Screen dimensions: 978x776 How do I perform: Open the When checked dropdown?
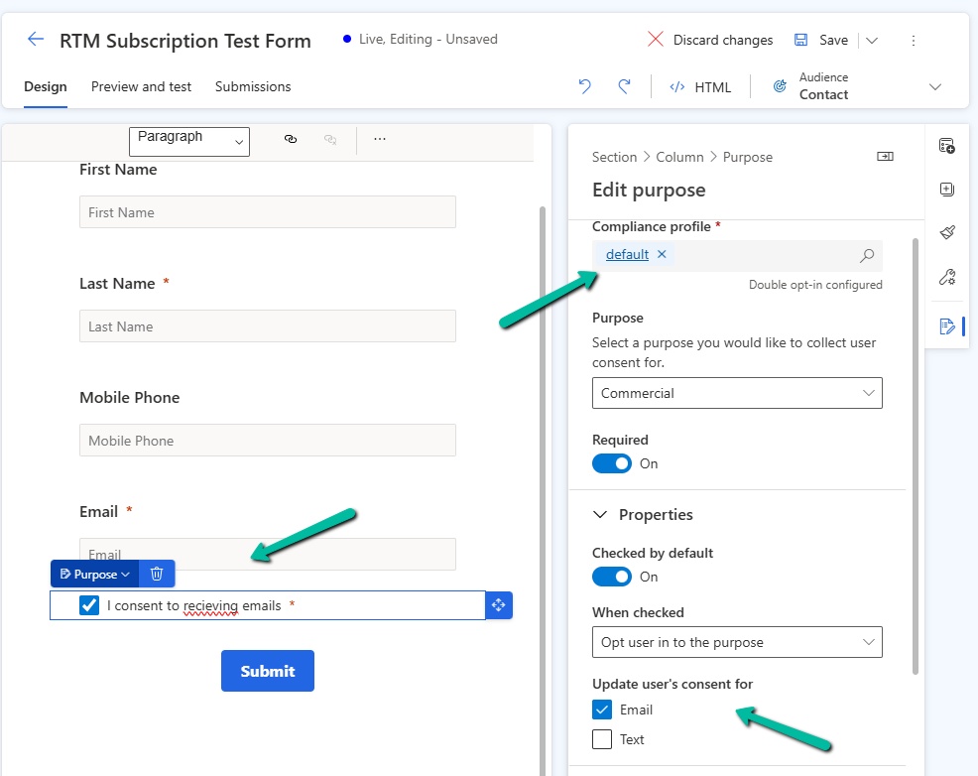coord(736,642)
